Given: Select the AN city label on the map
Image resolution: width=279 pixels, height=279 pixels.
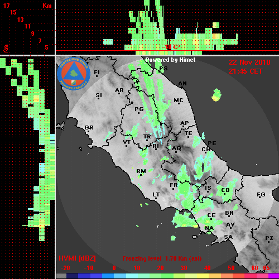Looking at the screenshot, I should click(x=182, y=84).
